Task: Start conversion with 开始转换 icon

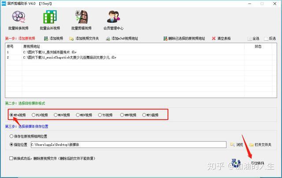Action: point(236,163)
